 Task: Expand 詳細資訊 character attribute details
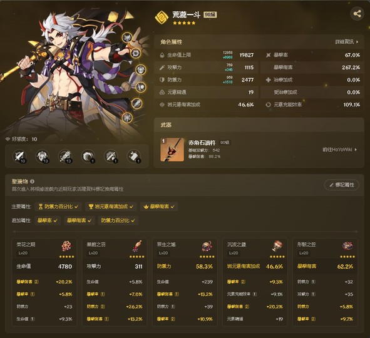347,42
